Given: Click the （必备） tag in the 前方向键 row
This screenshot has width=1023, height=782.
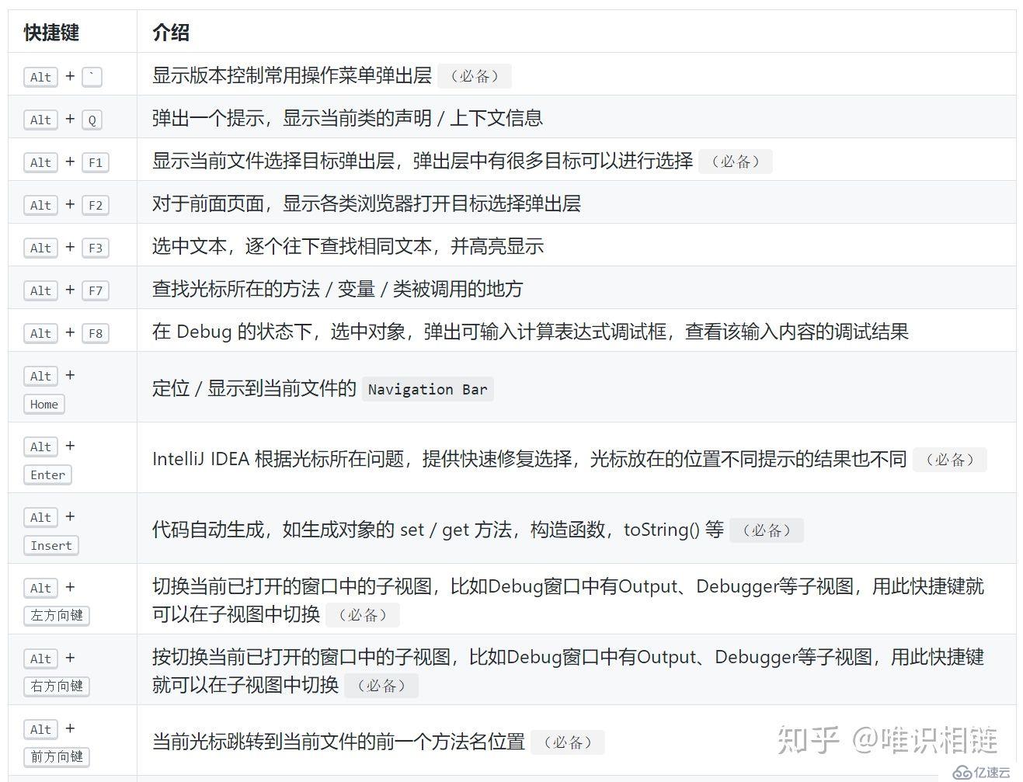Looking at the screenshot, I should tap(568, 742).
